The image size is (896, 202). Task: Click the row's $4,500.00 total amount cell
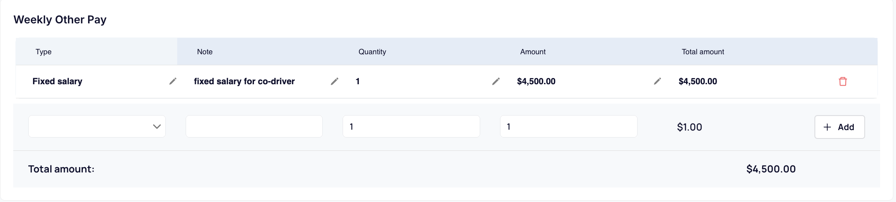click(698, 81)
